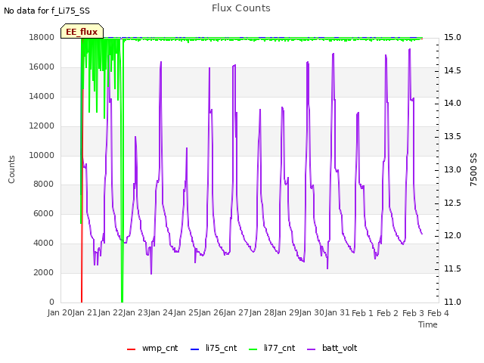Click the Flux Counts chart title
The image size is (484, 363).
pos(241,8)
